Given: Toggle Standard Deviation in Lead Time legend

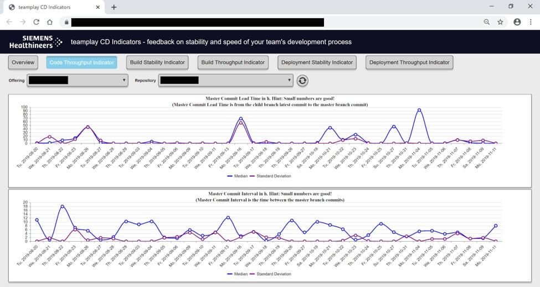Looking at the screenshot, I should (x=270, y=176).
